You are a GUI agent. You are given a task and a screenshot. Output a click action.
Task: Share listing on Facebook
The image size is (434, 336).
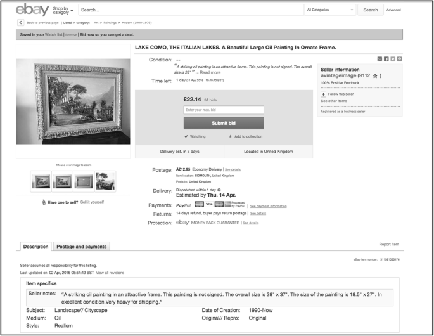click(x=386, y=59)
